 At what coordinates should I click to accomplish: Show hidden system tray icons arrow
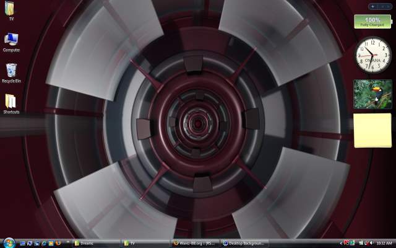[341, 244]
